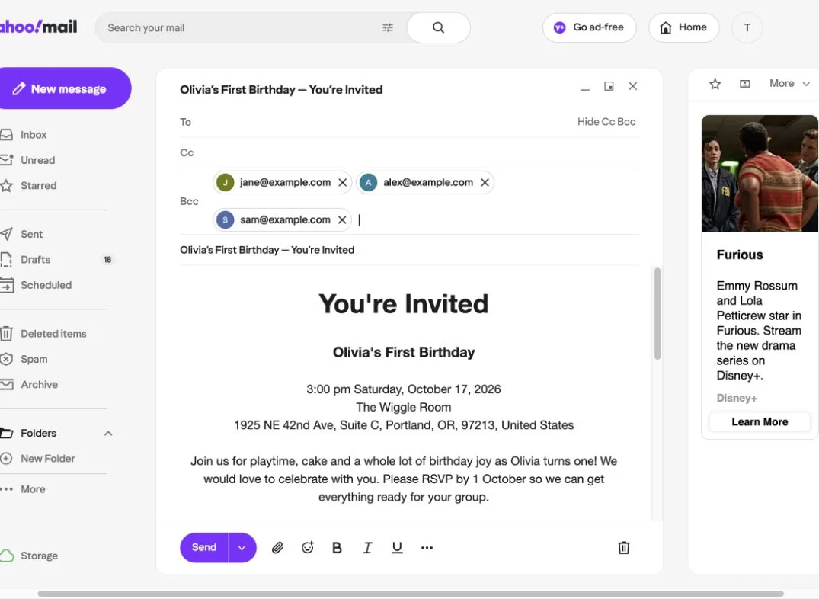Image resolution: width=819 pixels, height=599 pixels.
Task: Create a New Folder
Action: coord(38,459)
